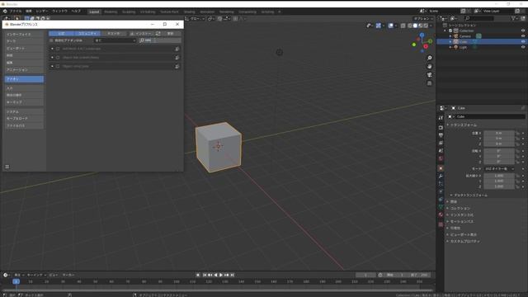Open the viewport Options dropdown
Image resolution: width=528 pixels, height=297 pixels.
(423, 18)
